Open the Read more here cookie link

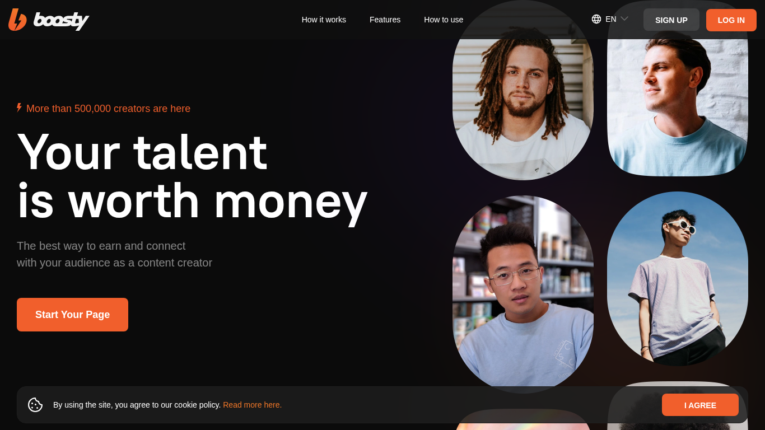point(253,405)
